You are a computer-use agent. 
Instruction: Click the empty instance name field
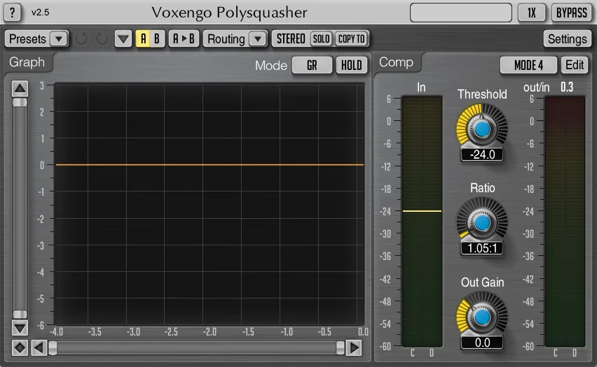pos(460,13)
